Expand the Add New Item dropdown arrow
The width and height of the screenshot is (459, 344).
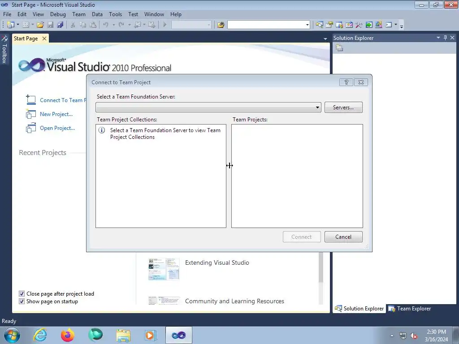point(32,25)
